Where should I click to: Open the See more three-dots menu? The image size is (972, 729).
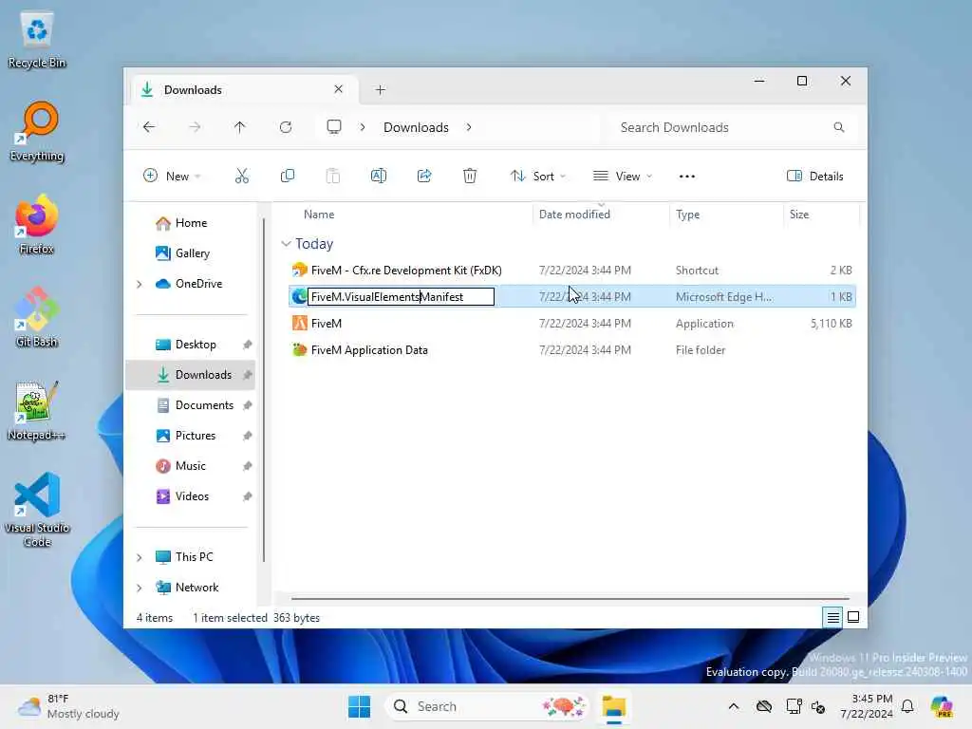tap(687, 176)
